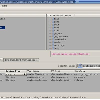Open the IconSet List combo box
100x100 pixels.
click(88, 66)
